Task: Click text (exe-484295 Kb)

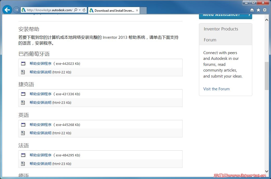Action: tap(67, 155)
